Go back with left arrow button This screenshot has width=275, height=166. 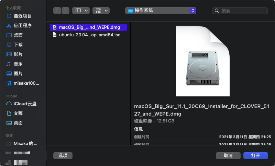tap(57, 11)
